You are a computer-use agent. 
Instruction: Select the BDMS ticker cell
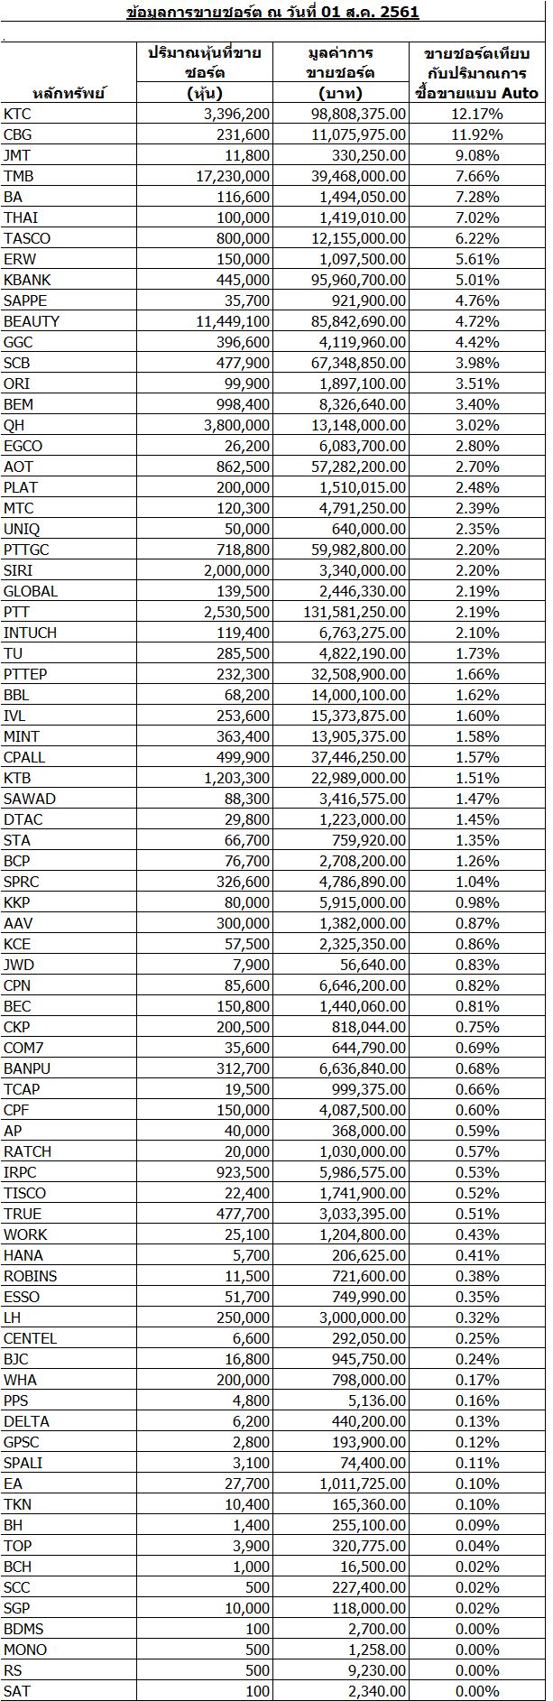23,1629
